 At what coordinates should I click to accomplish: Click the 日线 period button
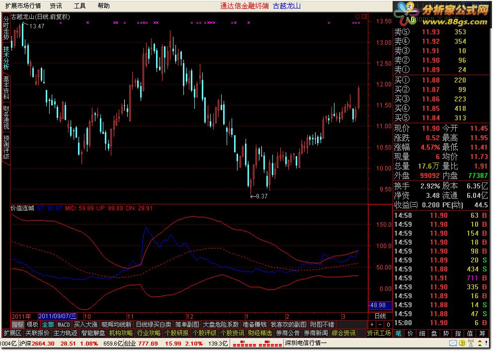coord(380,316)
